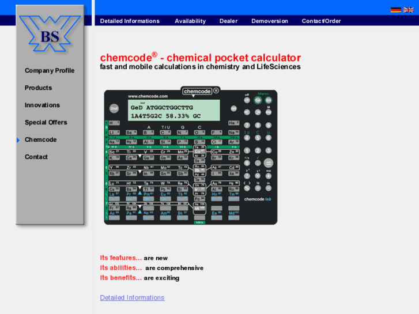Open the Contact/Order menu item
The width and height of the screenshot is (419, 314).
click(321, 21)
